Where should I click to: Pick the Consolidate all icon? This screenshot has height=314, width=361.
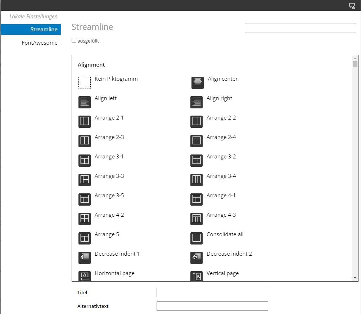pos(197,238)
